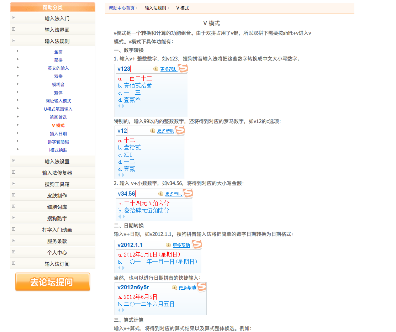Open the 双拼 help topic
This screenshot has width=396, height=332.
[x=58, y=77]
